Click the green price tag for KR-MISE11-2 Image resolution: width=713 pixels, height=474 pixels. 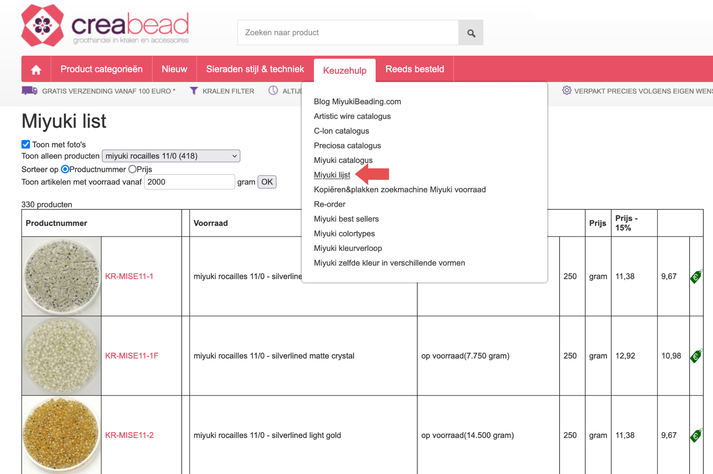pyautogui.click(x=696, y=435)
